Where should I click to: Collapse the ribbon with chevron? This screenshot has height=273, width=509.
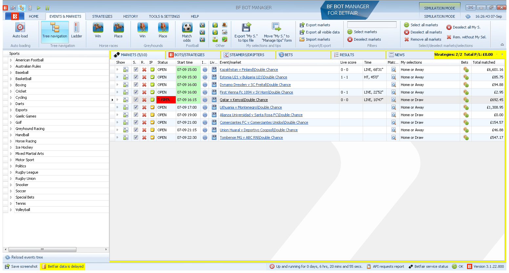[x=502, y=45]
